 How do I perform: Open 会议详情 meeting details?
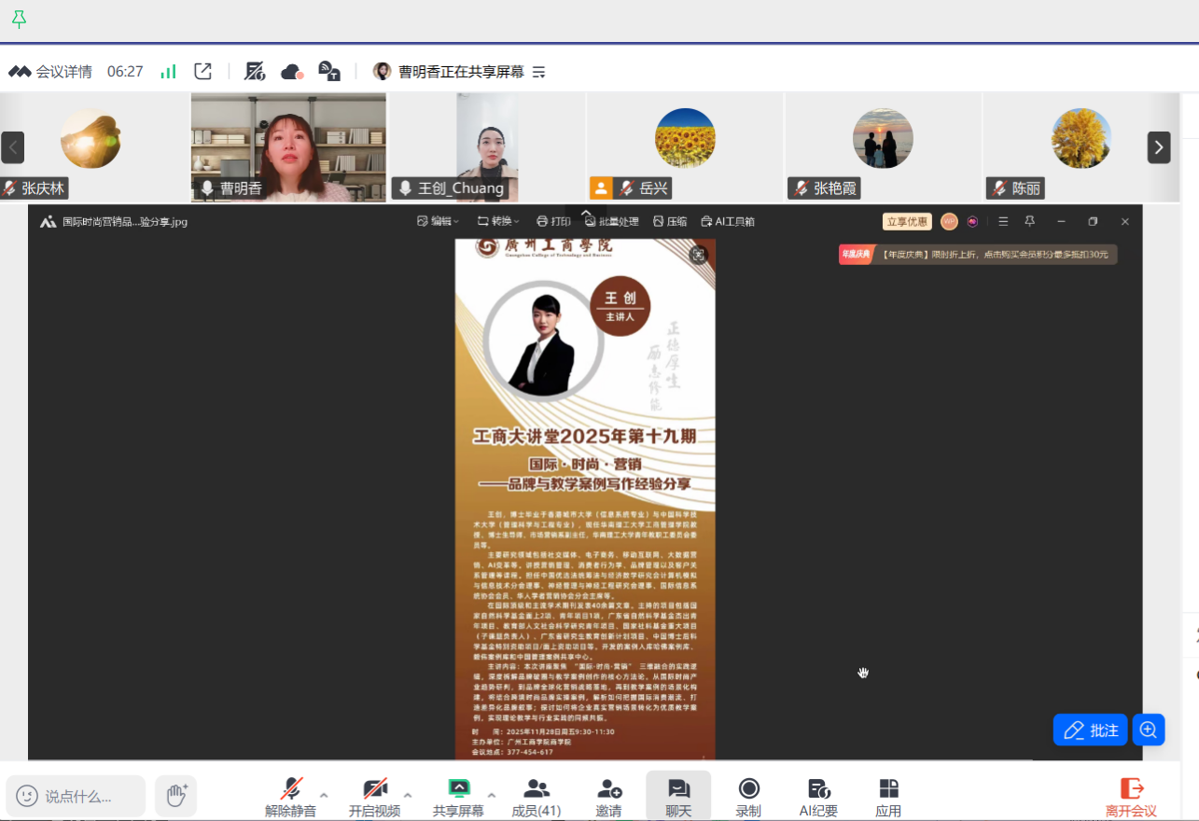51,71
